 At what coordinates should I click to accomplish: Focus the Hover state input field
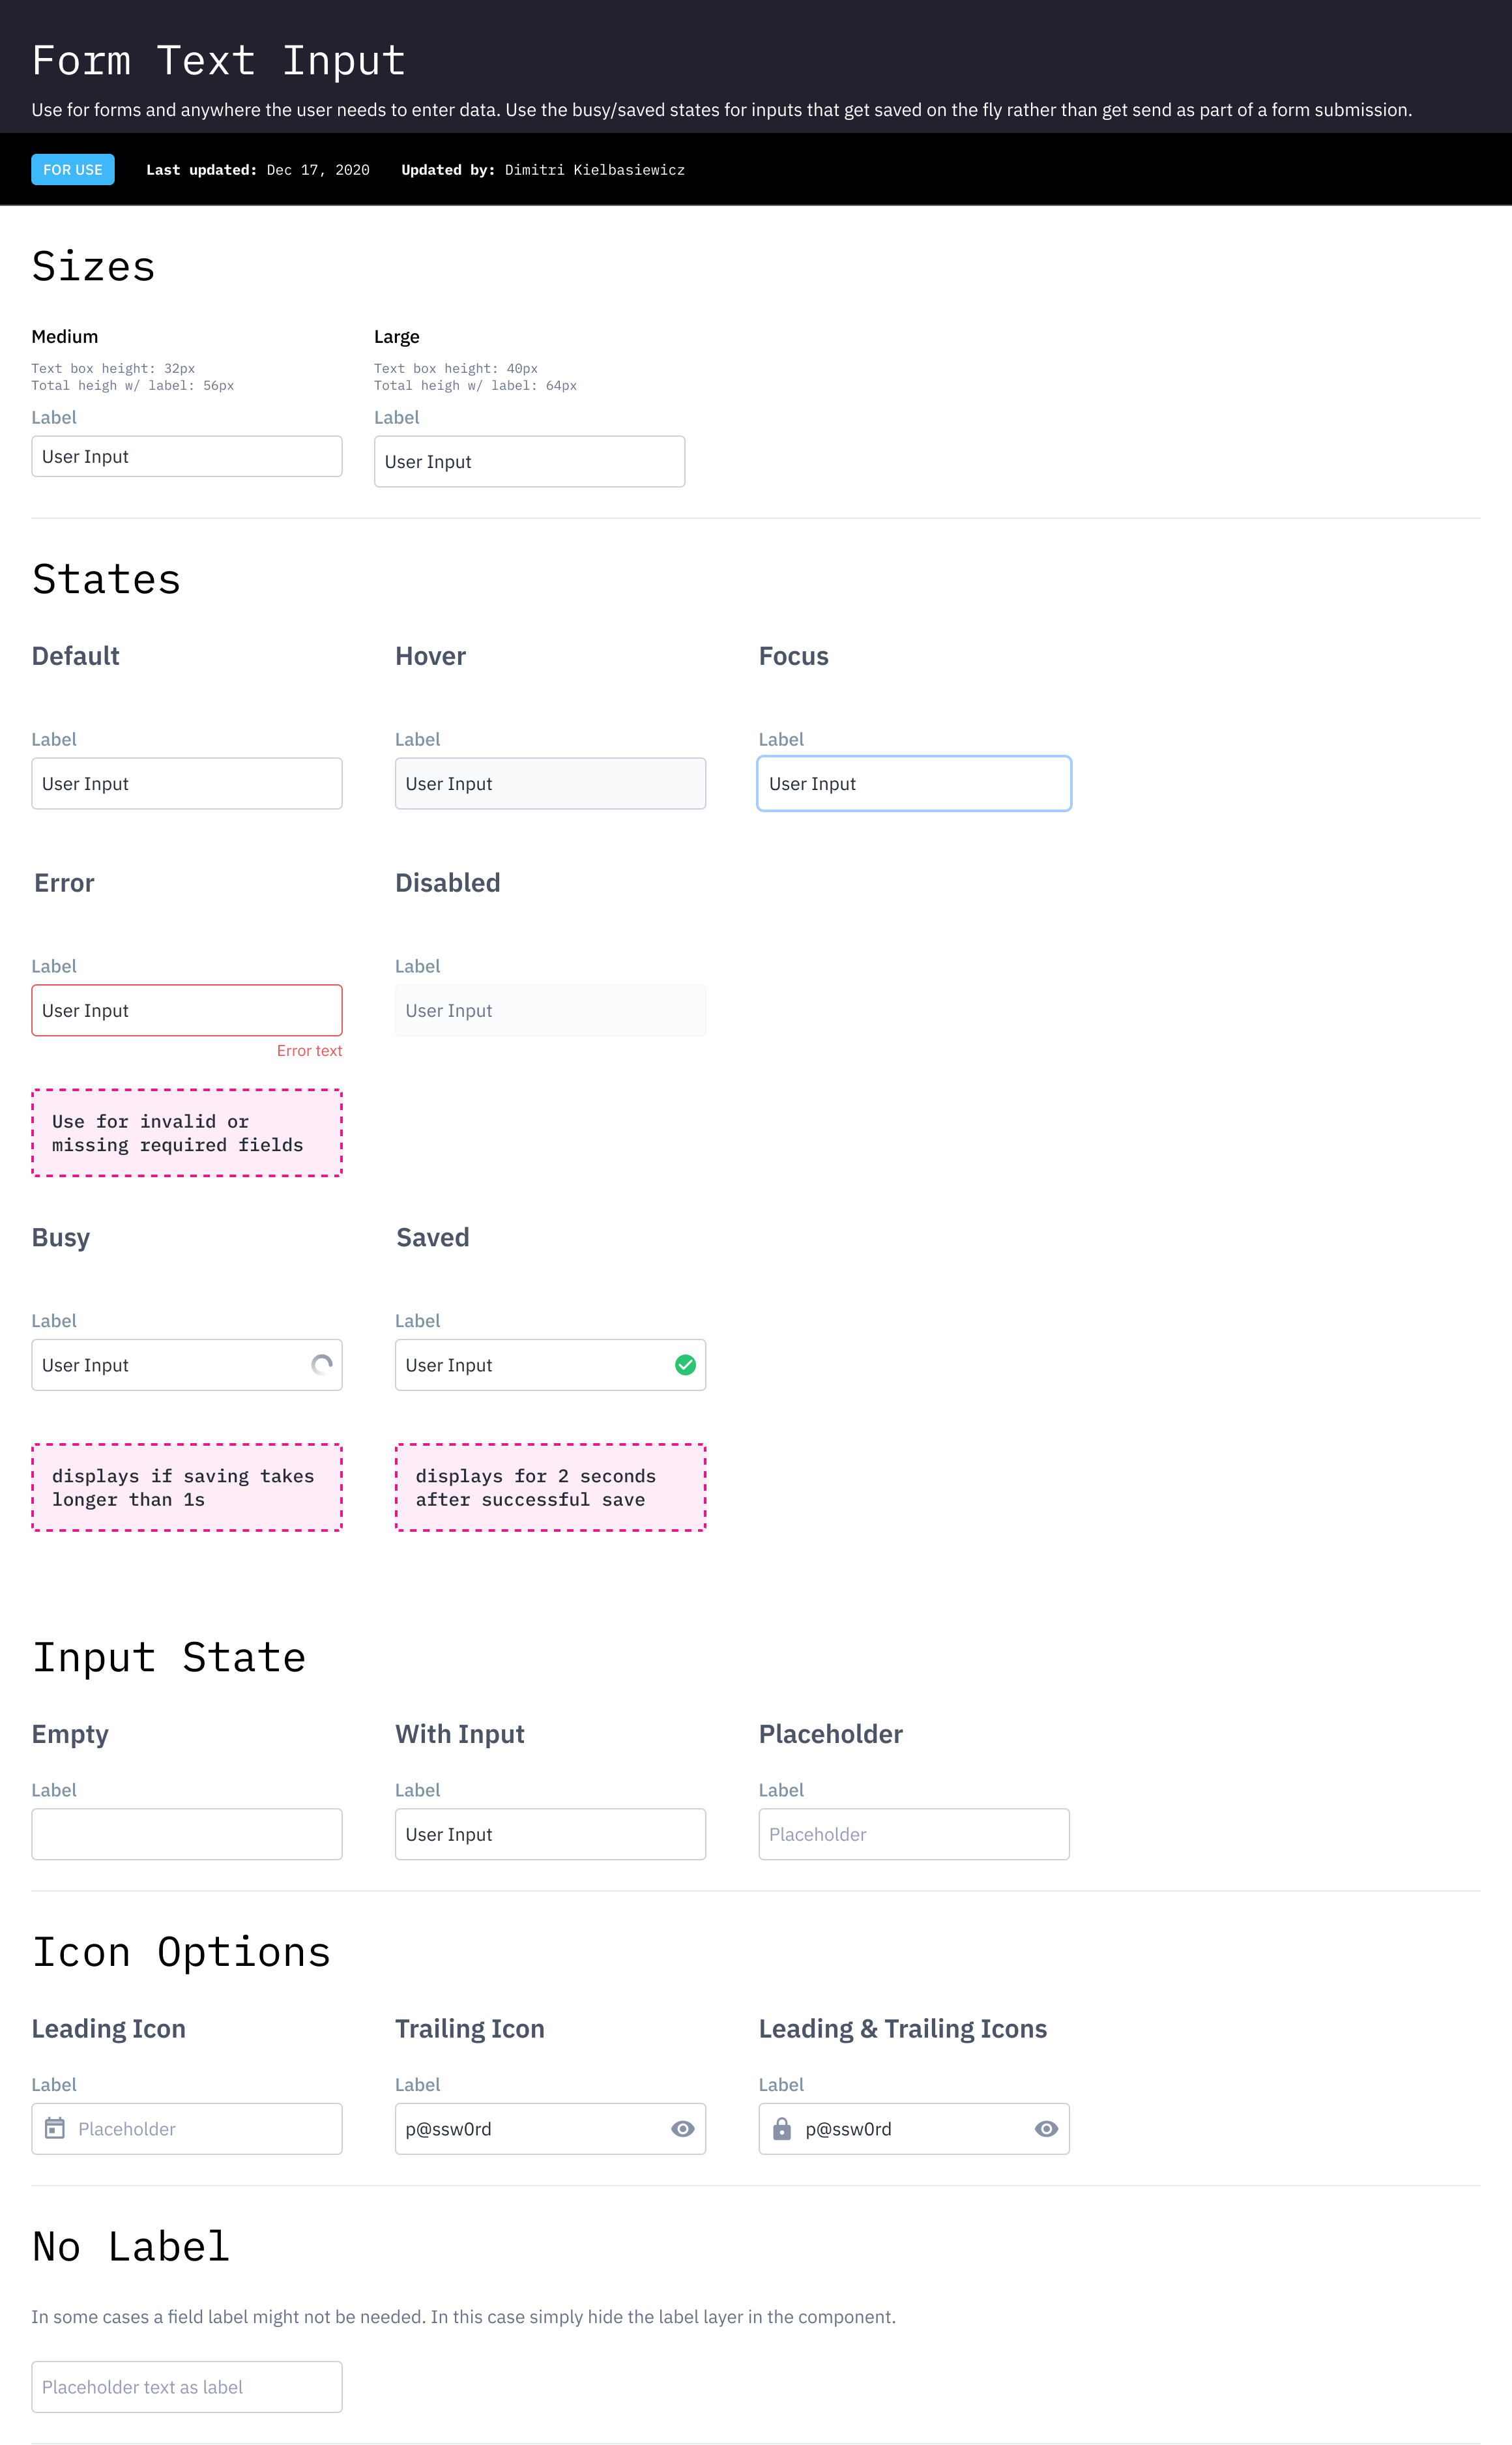point(550,783)
